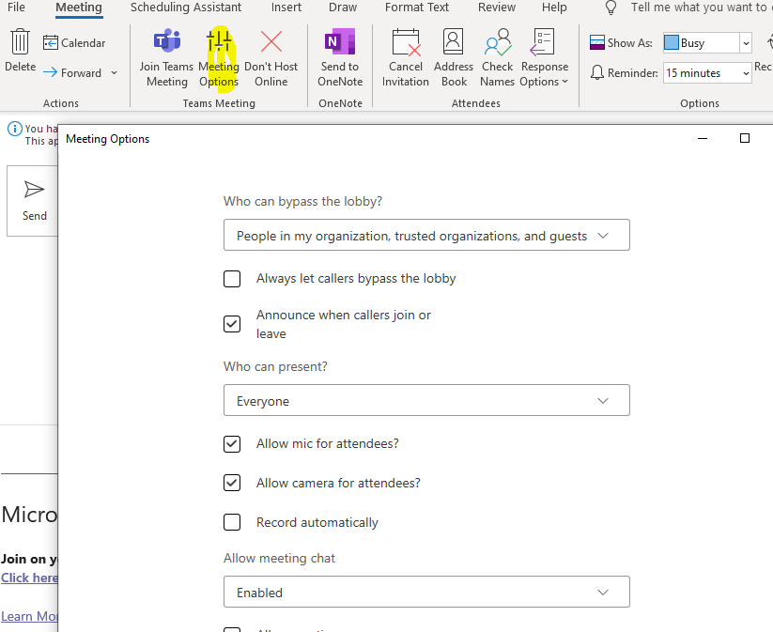Click the Allow meeting chat label
Viewport: 773px width, 632px height.
tap(279, 558)
